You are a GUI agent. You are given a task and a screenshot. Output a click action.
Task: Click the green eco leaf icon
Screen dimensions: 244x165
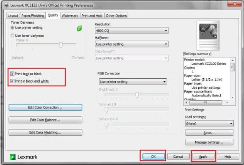click(x=79, y=28)
